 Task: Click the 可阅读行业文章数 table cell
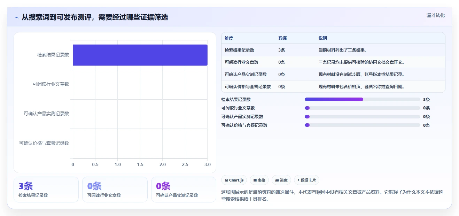click(x=241, y=62)
